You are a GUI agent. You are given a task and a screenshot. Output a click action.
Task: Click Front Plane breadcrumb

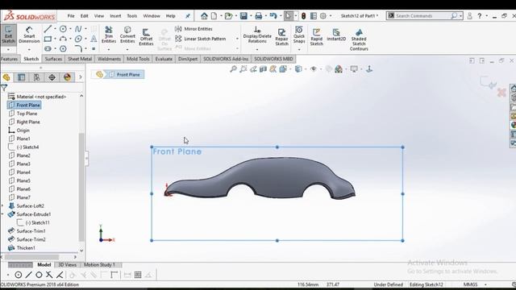coord(125,75)
